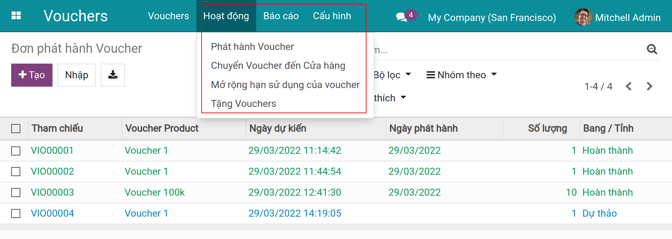
Task: Open My Company (San Francisco) company switcher
Action: [x=492, y=17]
